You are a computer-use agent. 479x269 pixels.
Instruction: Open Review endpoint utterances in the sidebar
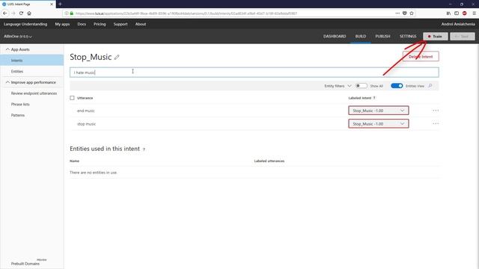pos(34,93)
